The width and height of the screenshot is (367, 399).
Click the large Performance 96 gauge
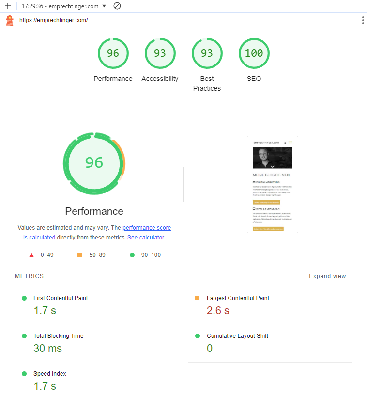[94, 163]
